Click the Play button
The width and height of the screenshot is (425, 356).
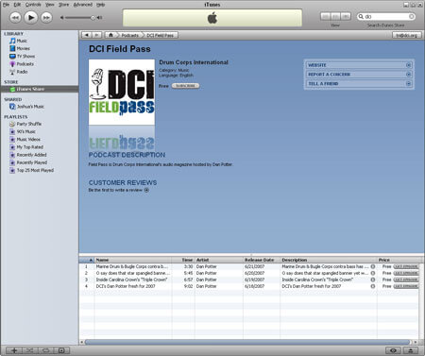click(x=31, y=17)
